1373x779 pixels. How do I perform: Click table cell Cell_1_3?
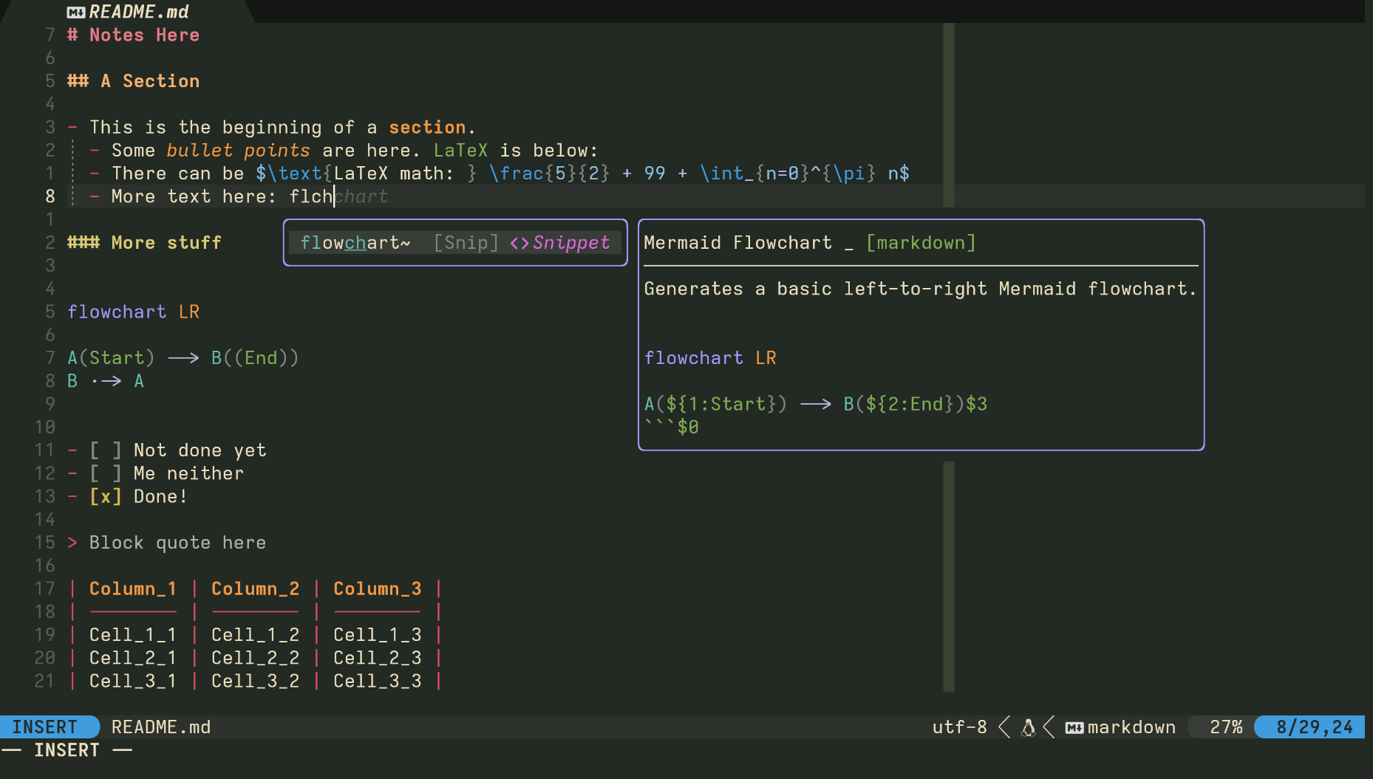377,635
